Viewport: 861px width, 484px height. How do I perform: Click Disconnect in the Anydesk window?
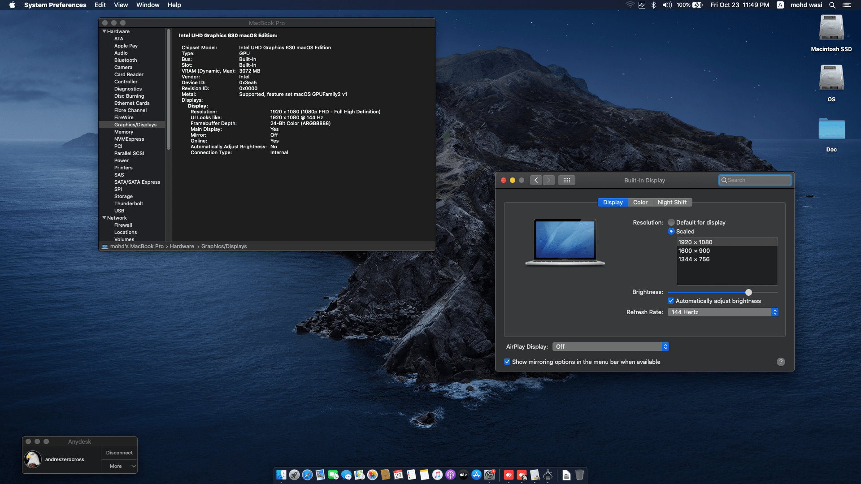pos(119,453)
